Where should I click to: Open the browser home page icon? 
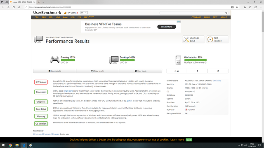19,7
